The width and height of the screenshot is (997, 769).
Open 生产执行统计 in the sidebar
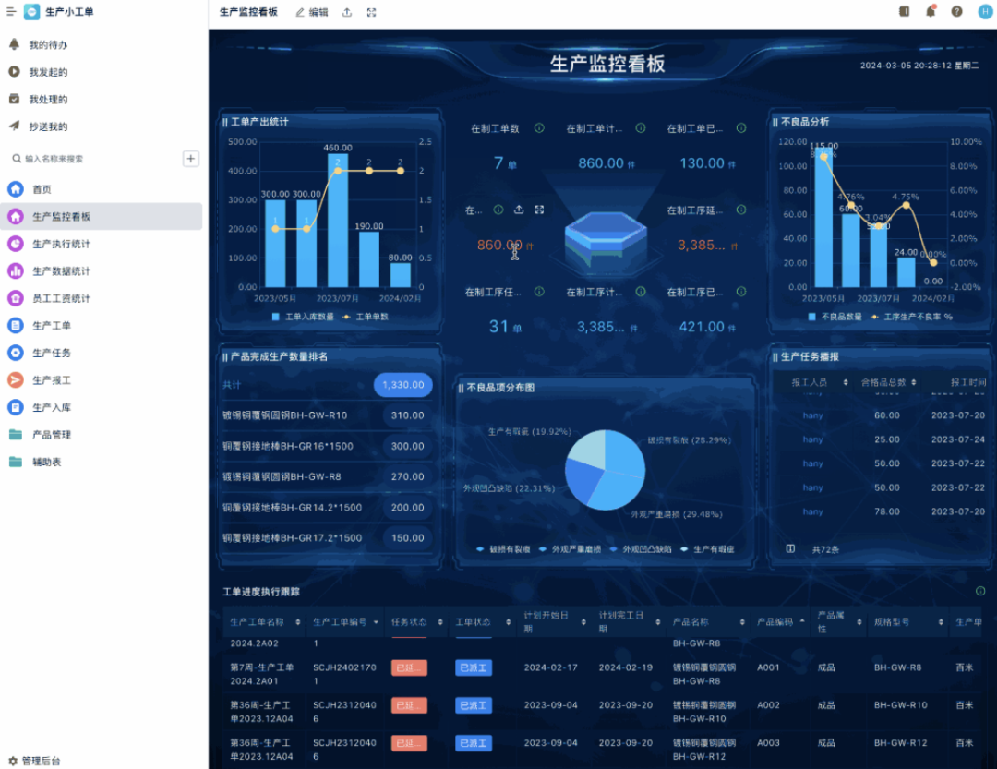(61, 244)
